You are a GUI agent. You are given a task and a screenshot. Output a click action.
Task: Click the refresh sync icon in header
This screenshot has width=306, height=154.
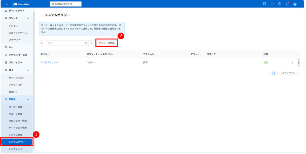click(272, 4)
